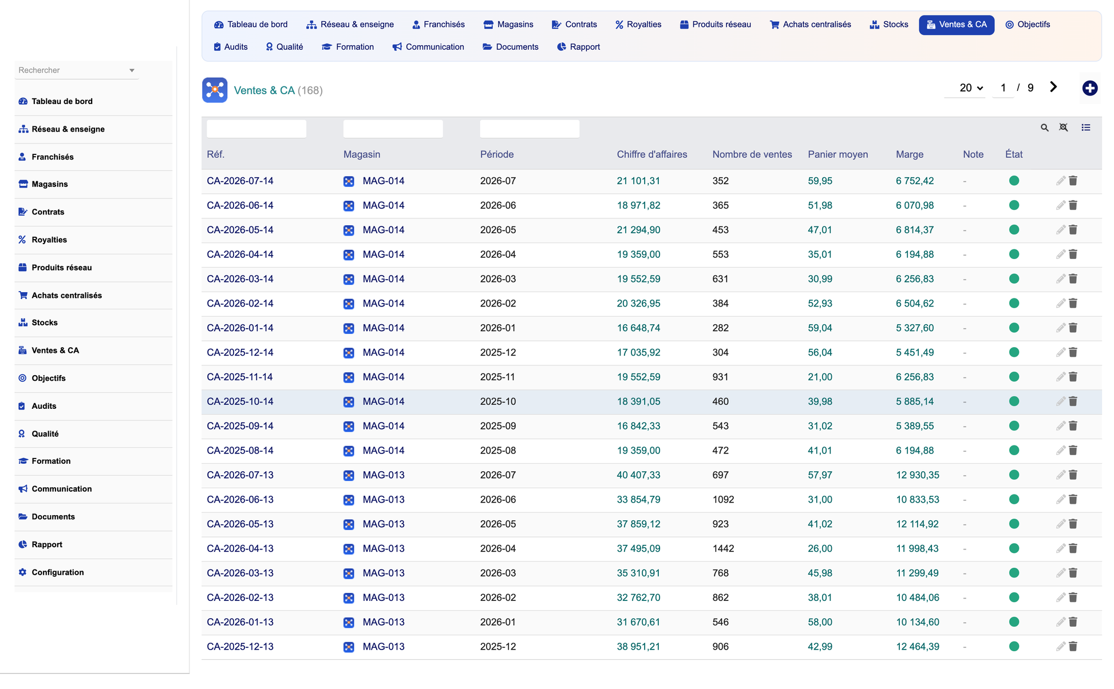Edit record CA-2025-10-14 with pencil icon

(x=1060, y=401)
